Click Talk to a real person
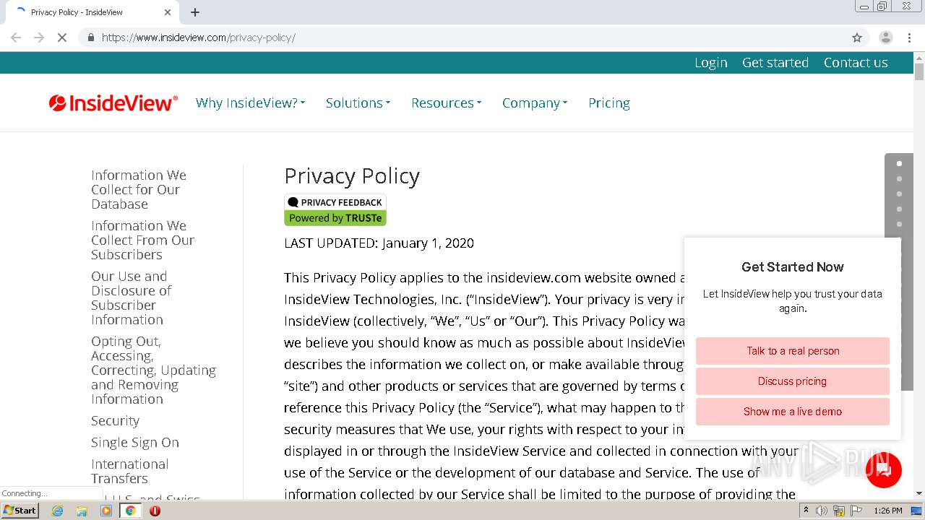This screenshot has width=925, height=520. (793, 351)
